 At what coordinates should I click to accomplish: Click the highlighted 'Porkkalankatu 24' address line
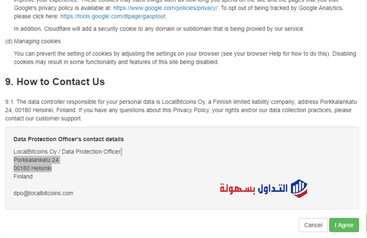[36, 160]
